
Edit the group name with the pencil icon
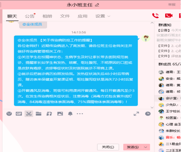coord(97,5)
